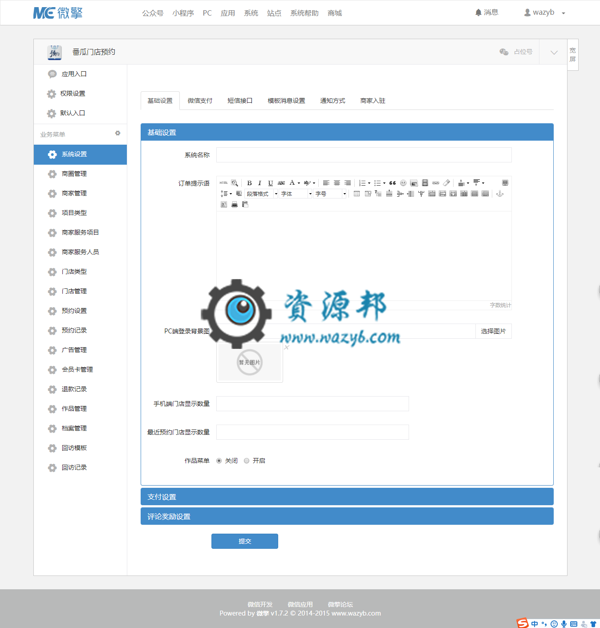The height and width of the screenshot is (628, 600).
Task: Insert hyperlink in editor
Action: coord(436,183)
